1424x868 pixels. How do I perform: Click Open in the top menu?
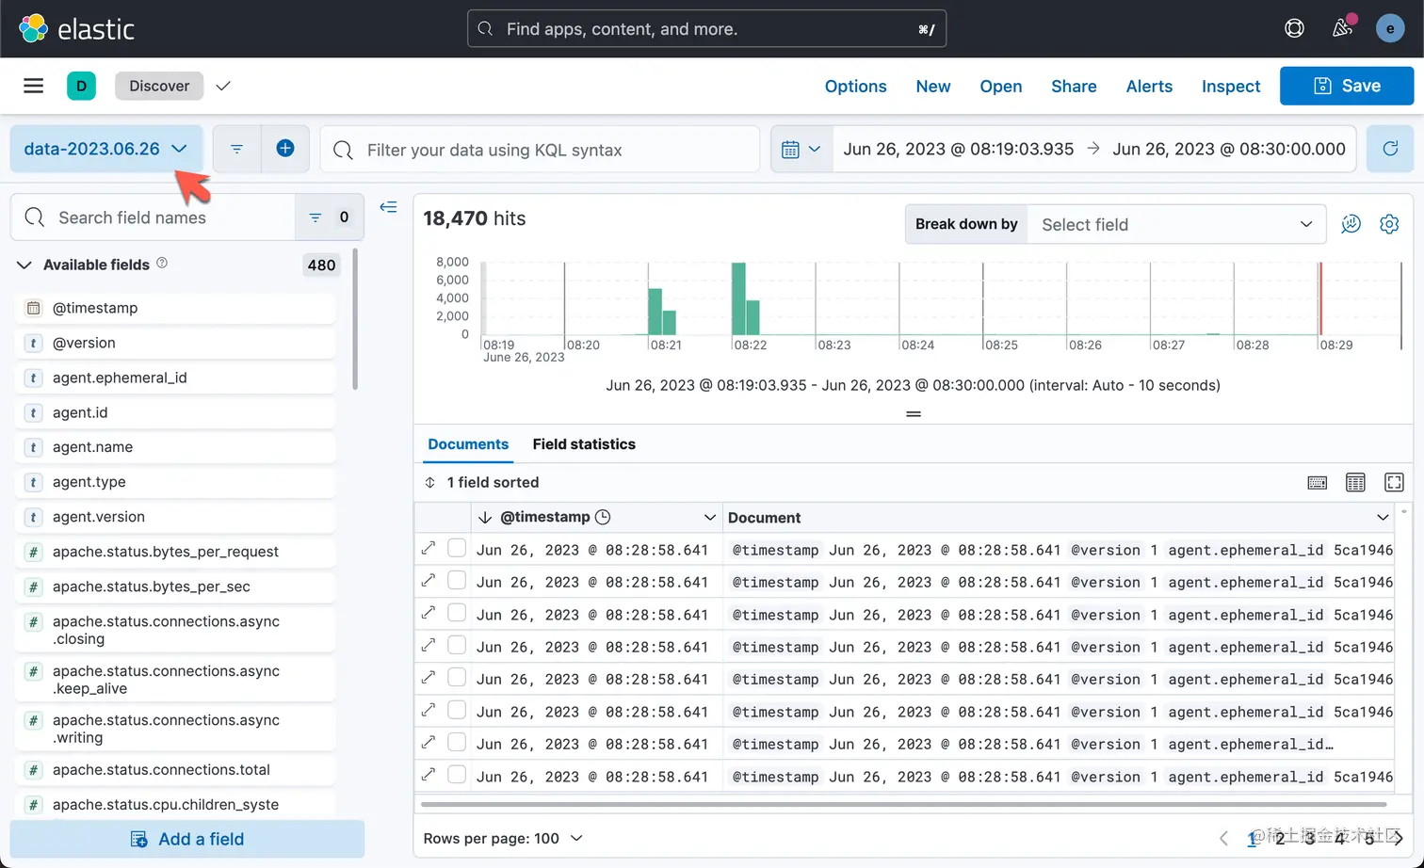tap(1000, 86)
